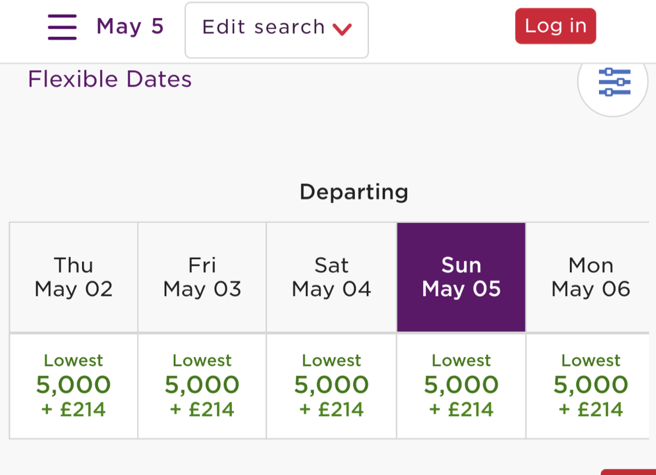Open the filter sliders icon
Viewport: 656px width, 475px height.
[614, 82]
